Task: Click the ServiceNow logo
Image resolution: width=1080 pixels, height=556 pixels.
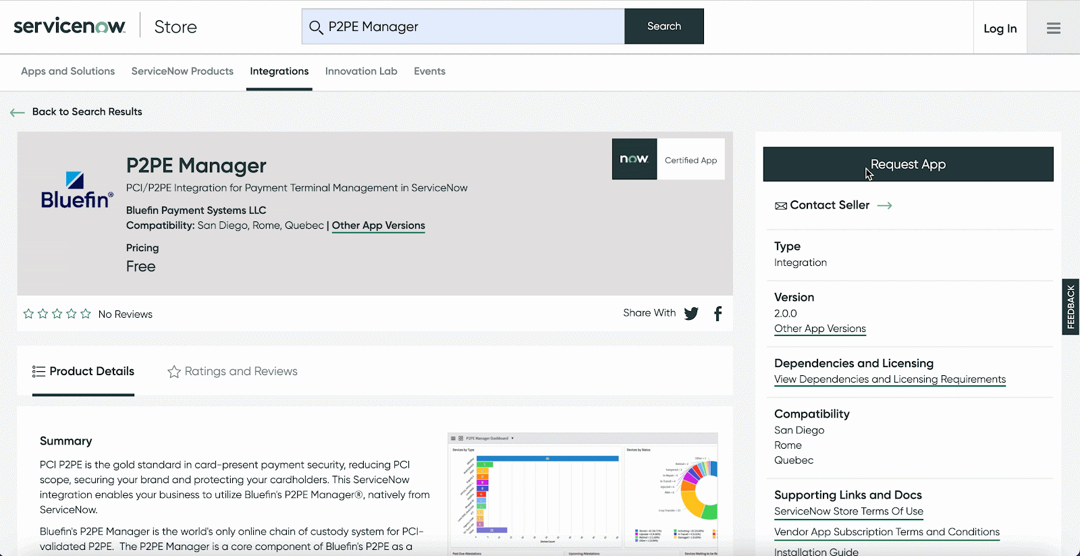Action: [70, 26]
